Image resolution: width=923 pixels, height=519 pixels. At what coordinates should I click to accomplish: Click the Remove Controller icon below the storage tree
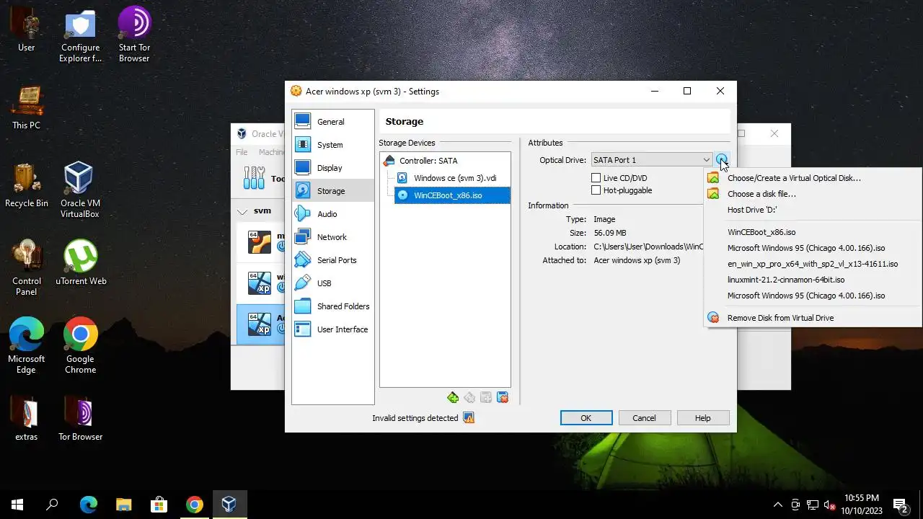469,397
